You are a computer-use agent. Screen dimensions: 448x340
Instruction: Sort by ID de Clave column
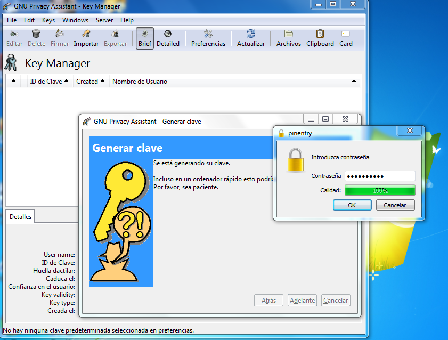coord(49,82)
